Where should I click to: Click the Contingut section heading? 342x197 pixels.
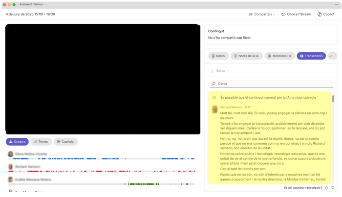216,31
